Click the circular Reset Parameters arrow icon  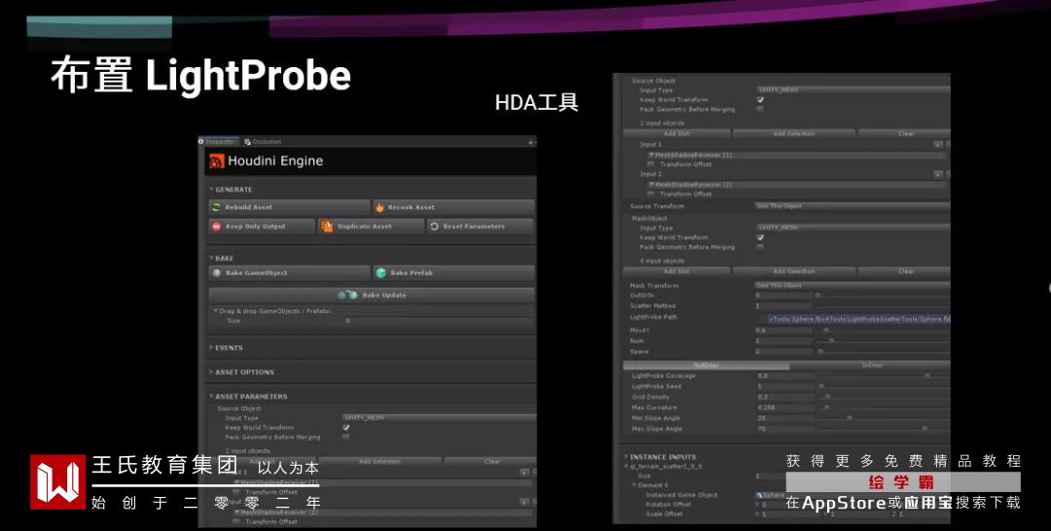coord(434,227)
